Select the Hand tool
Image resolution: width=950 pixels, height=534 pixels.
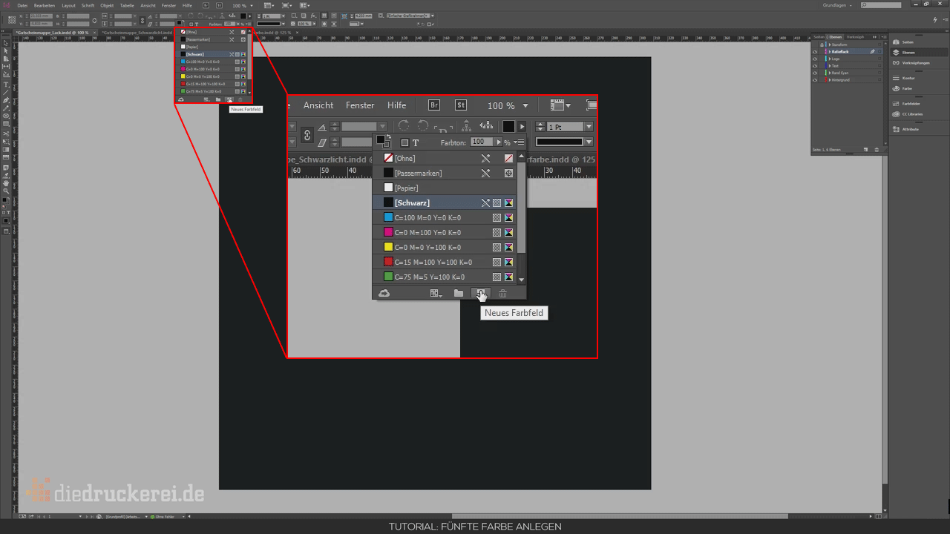[6, 182]
